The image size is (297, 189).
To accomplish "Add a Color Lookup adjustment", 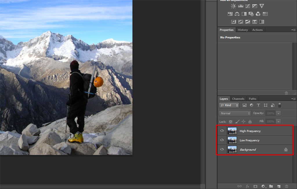I will (265, 14).
